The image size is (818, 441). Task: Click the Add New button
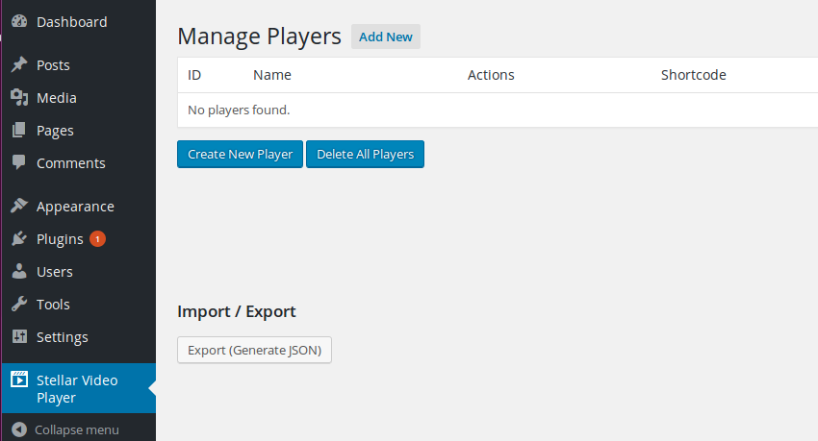pyautogui.click(x=386, y=37)
